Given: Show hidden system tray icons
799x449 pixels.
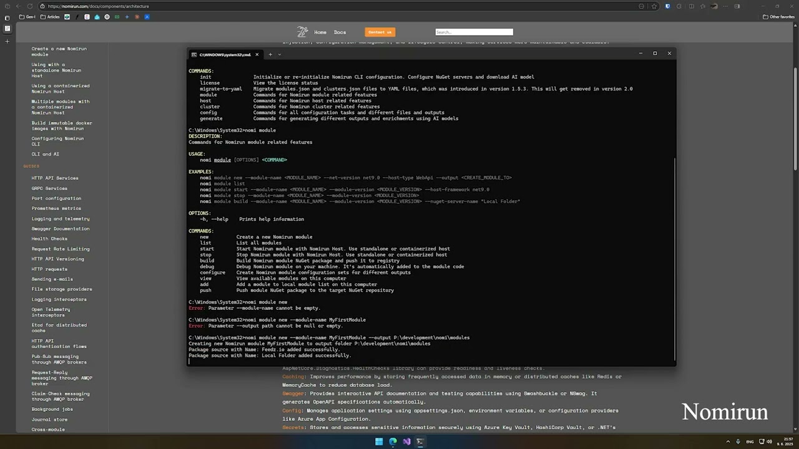Looking at the screenshot, I should click(x=728, y=442).
